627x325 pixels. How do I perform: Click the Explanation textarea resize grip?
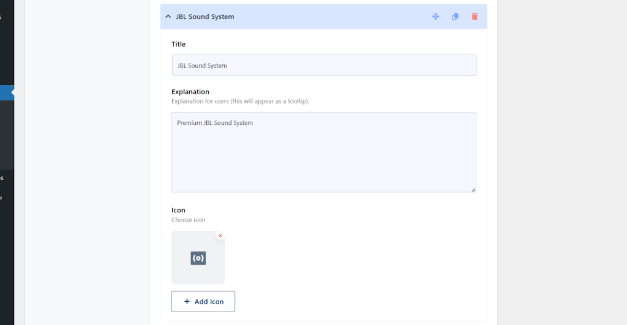(473, 190)
